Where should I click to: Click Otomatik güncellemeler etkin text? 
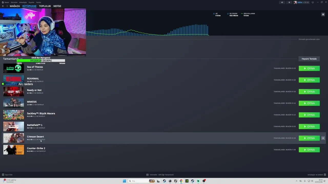click(x=309, y=39)
